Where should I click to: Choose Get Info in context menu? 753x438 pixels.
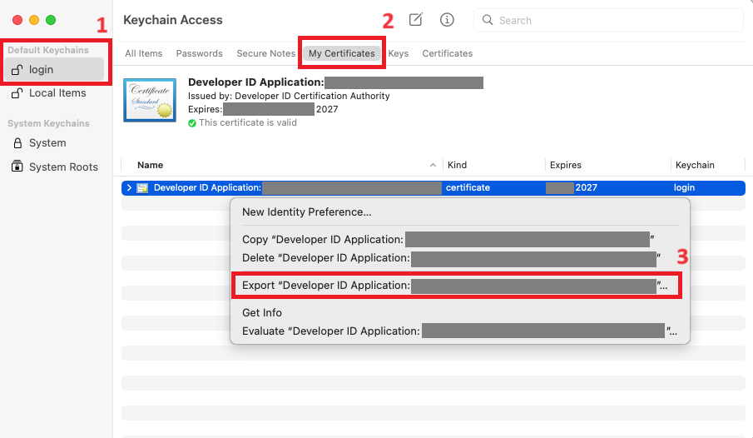pyautogui.click(x=459, y=312)
